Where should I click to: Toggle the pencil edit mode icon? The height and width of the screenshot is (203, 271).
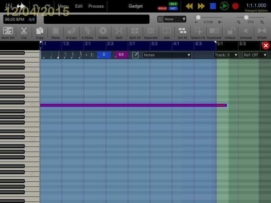135,55
